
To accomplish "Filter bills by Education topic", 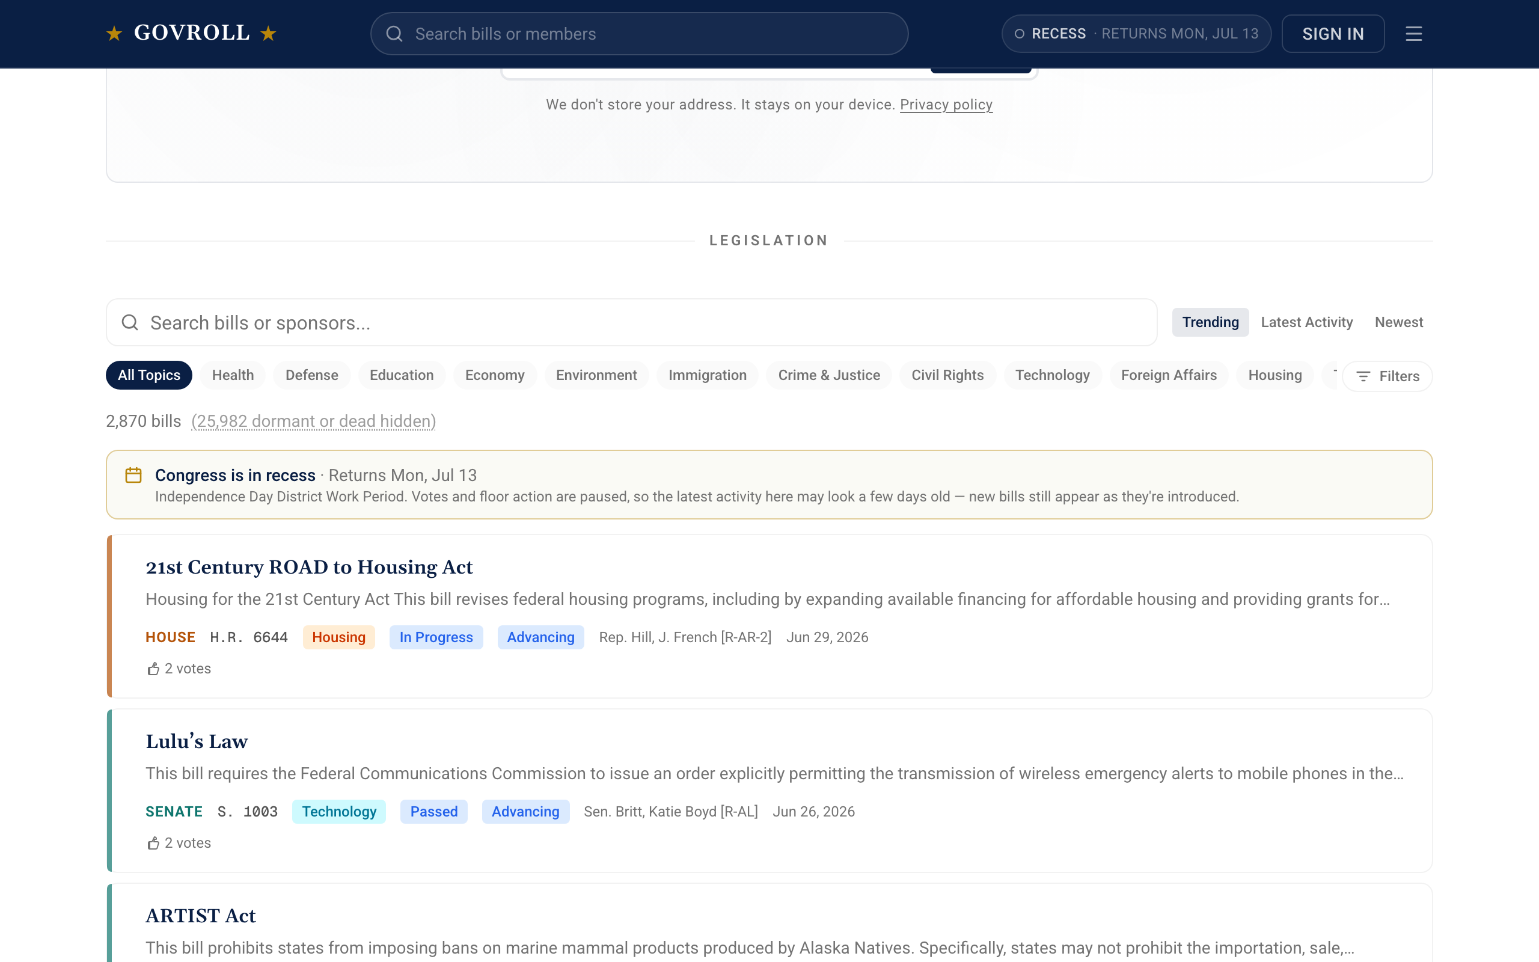I will [402, 375].
